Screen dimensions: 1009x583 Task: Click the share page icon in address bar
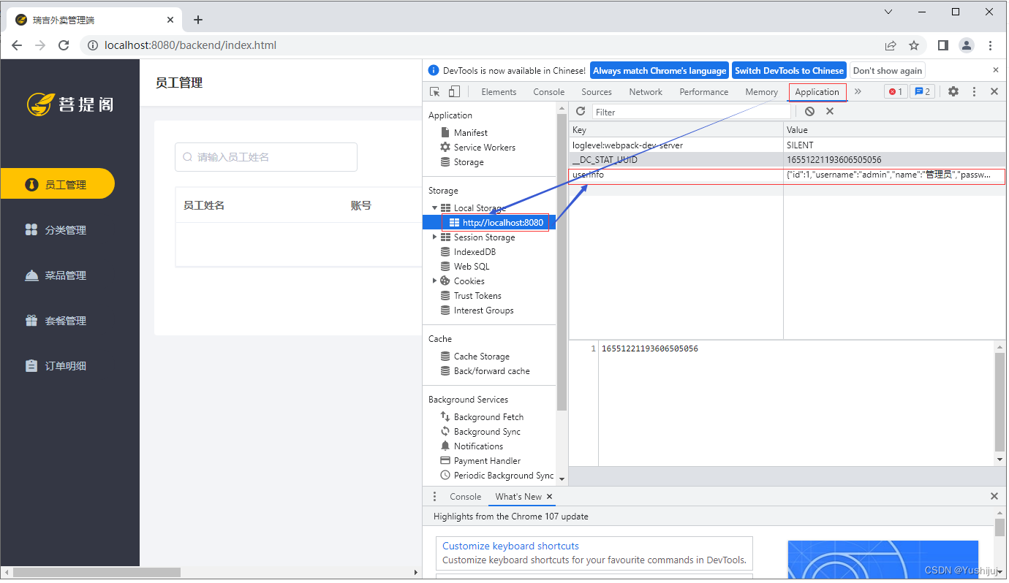point(891,45)
